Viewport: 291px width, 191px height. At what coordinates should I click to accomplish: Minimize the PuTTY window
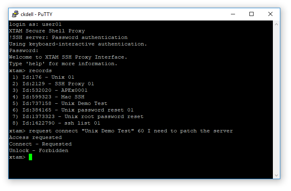click(x=233, y=14)
